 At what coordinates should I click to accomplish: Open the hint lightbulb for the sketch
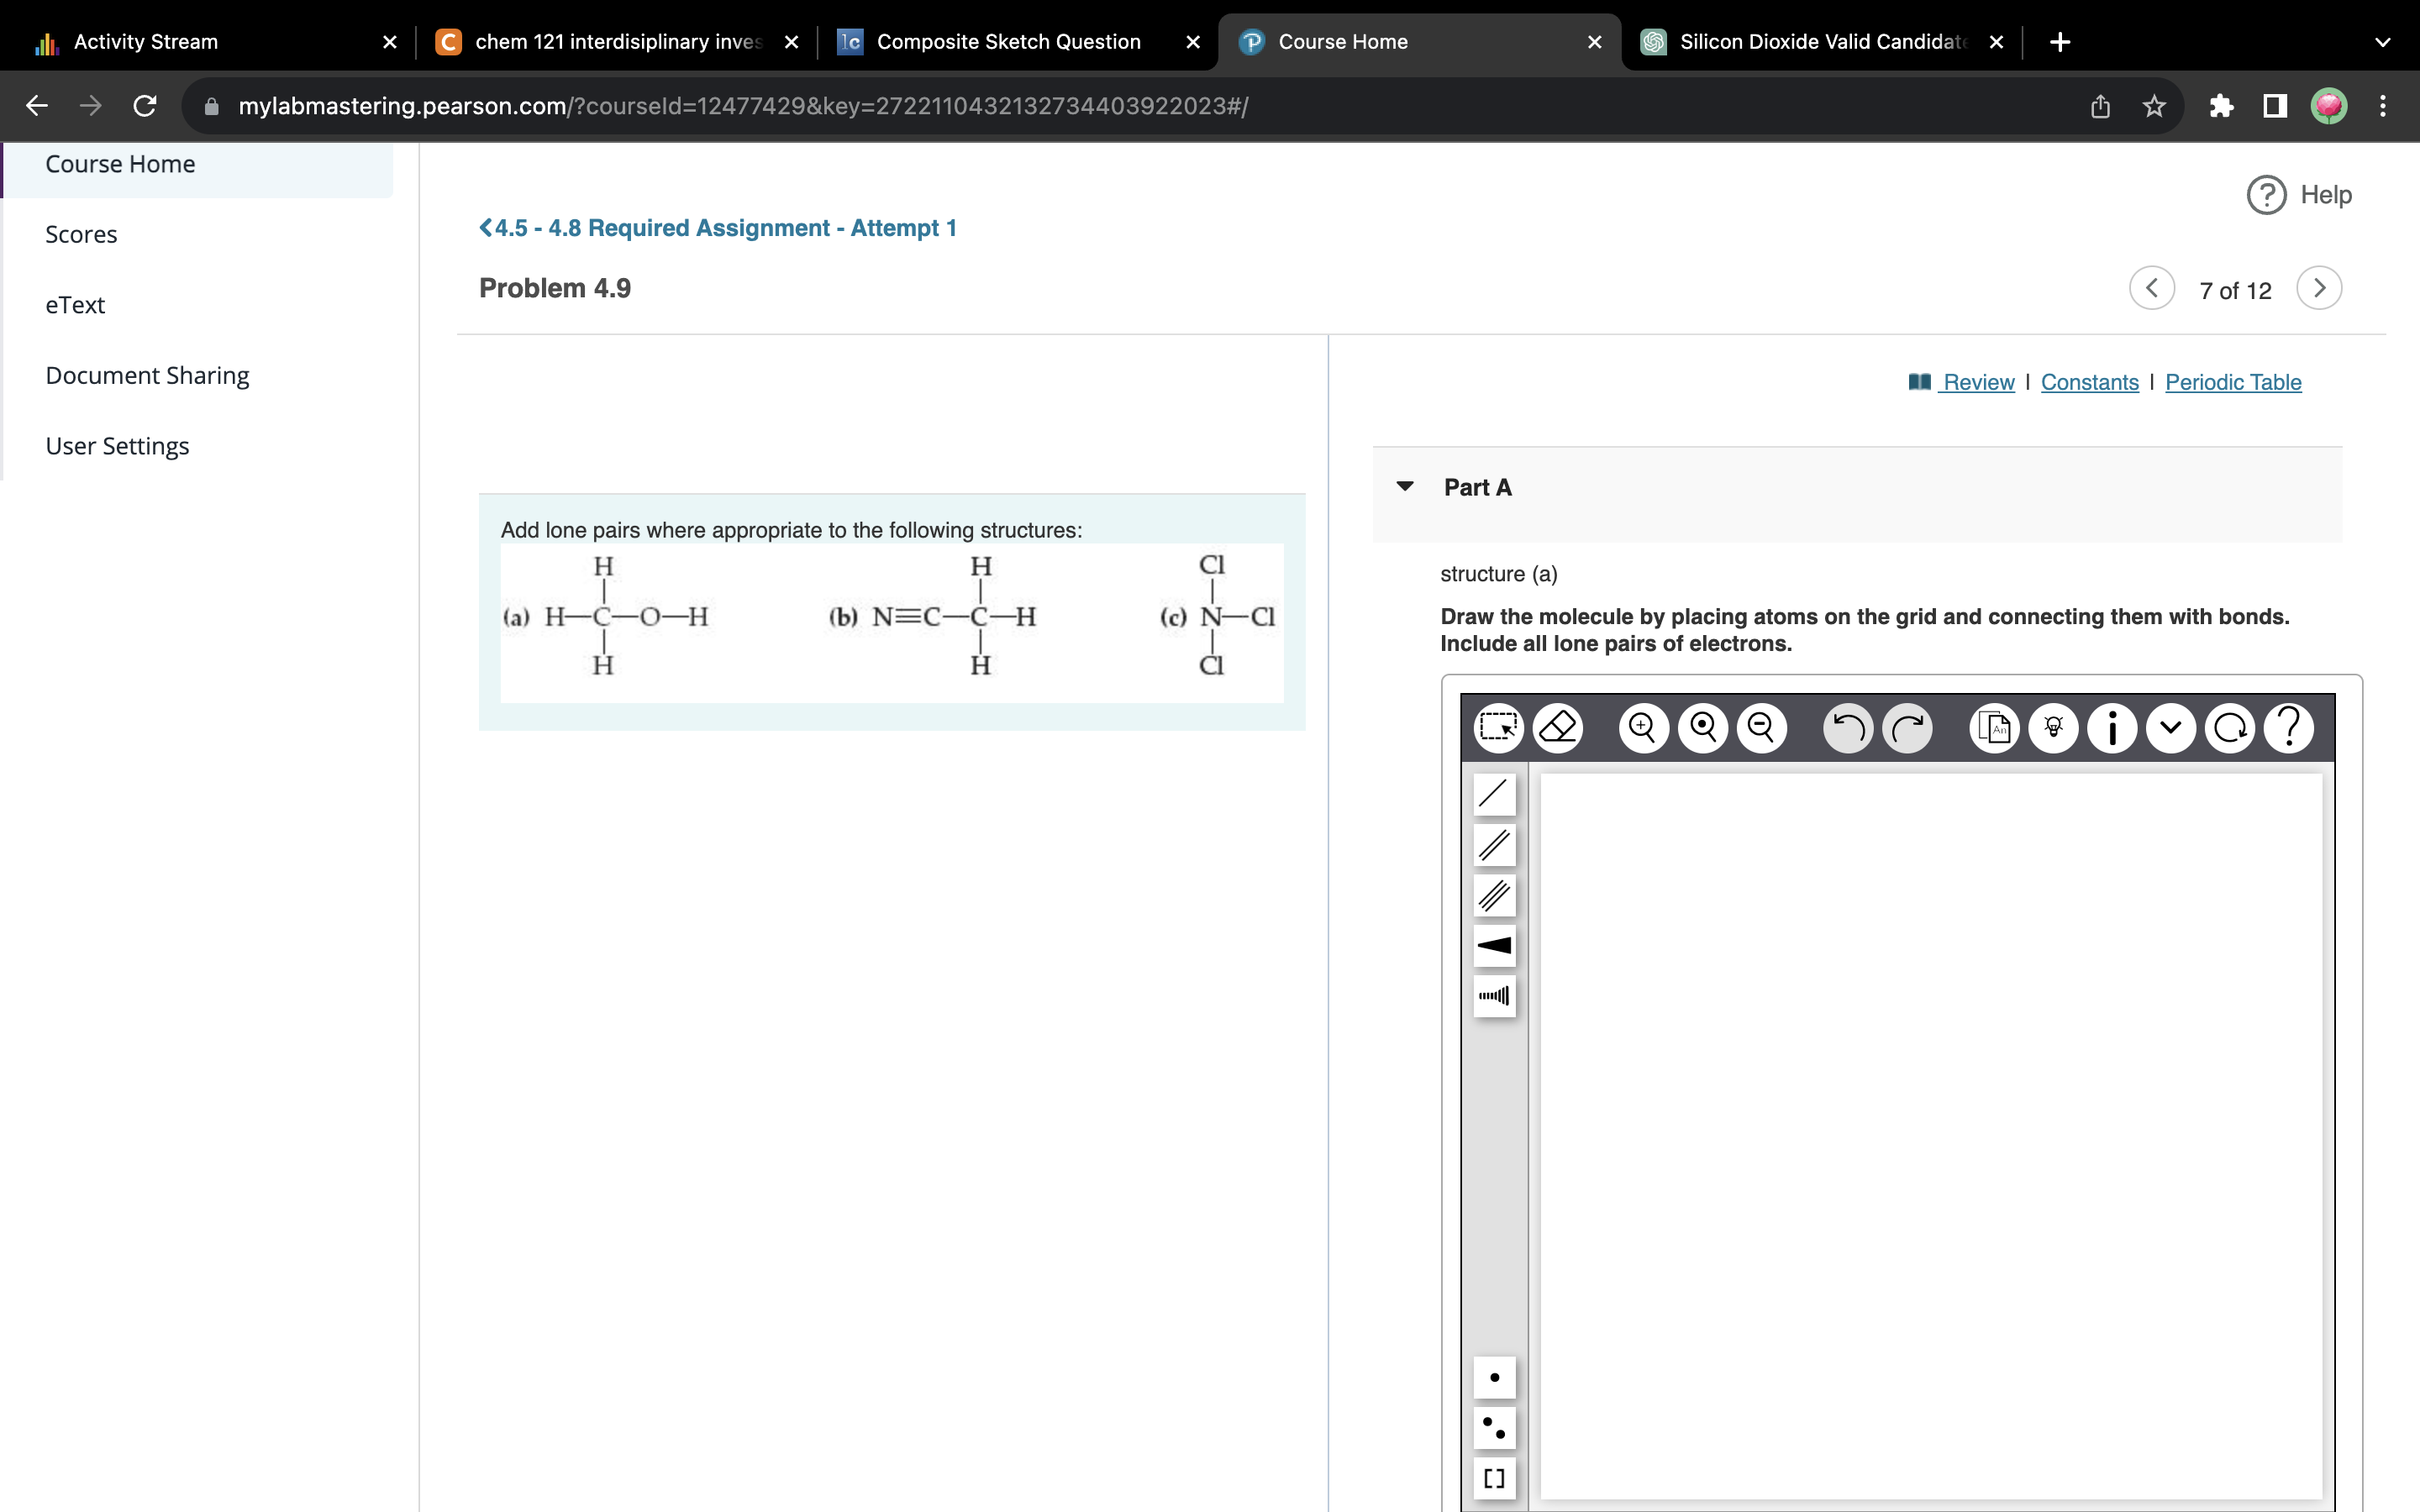click(x=2054, y=727)
